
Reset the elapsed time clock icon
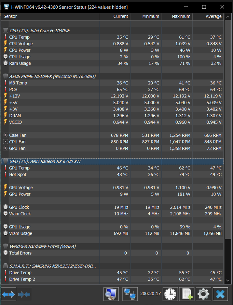(170, 294)
